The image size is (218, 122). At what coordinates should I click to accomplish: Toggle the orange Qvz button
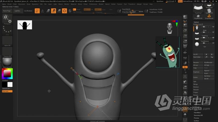[185, 67]
